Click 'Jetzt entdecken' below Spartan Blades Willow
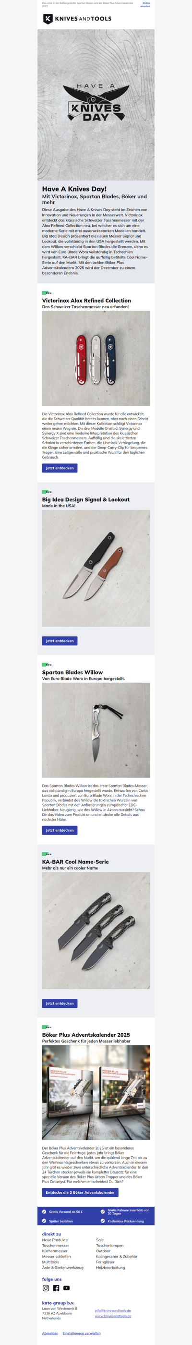Viewport: 192px width, 1345px height. (60, 830)
